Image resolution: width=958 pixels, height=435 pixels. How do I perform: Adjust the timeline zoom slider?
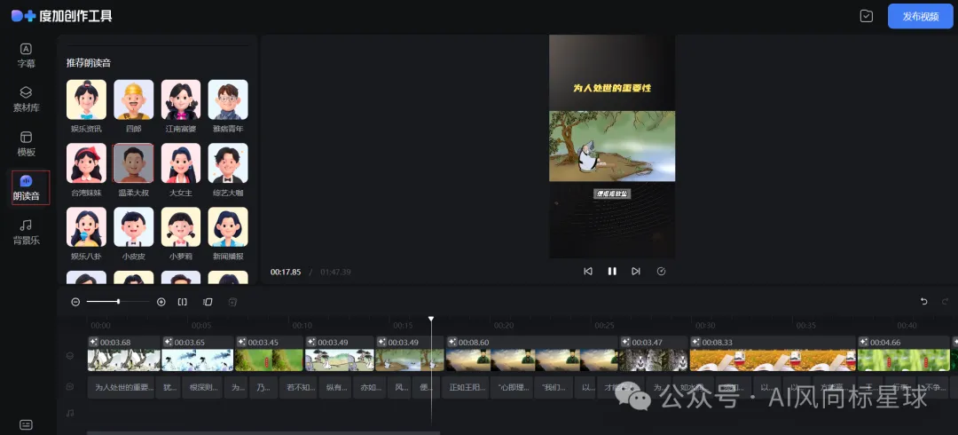point(118,302)
